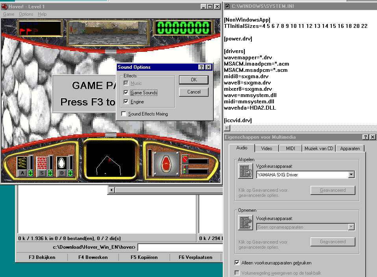Viewport: 377px width, 277px height.
Task: Click the flags captured counter panel
Action: 40,28
